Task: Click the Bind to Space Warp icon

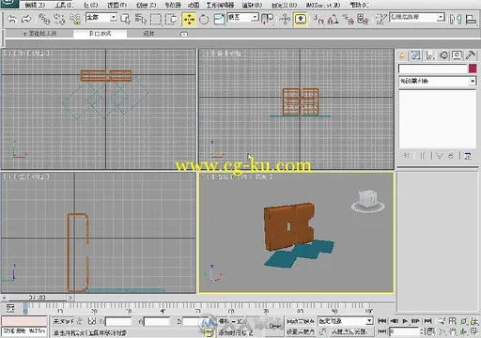Action: point(75,20)
